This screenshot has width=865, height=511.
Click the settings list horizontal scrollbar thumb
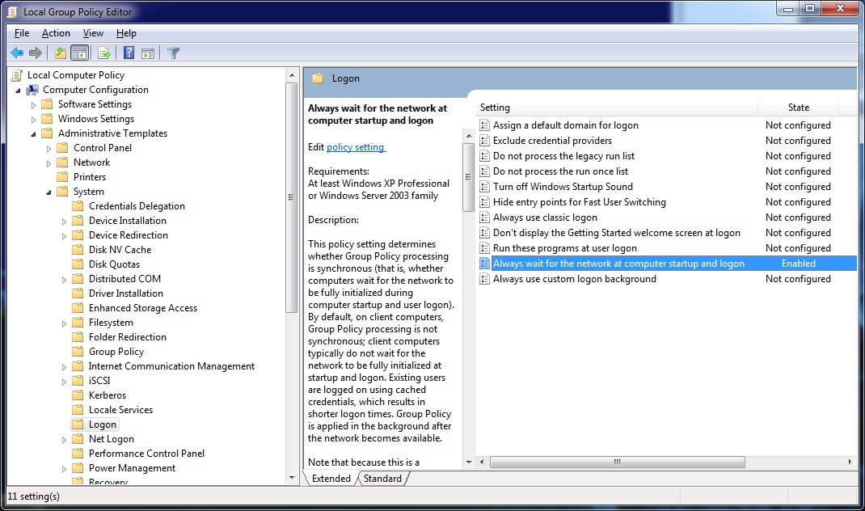coord(618,462)
